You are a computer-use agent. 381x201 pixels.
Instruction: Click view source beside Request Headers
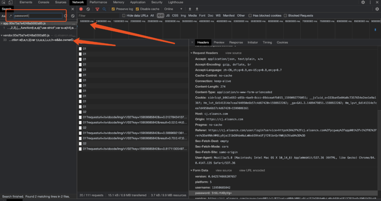pyautogui.click(x=233, y=53)
